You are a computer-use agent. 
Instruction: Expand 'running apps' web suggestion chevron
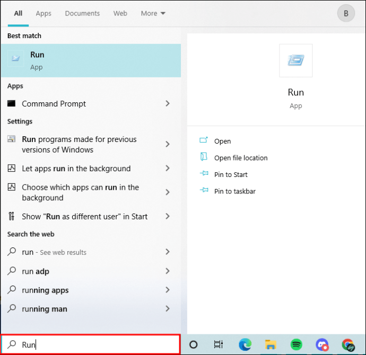click(168, 290)
